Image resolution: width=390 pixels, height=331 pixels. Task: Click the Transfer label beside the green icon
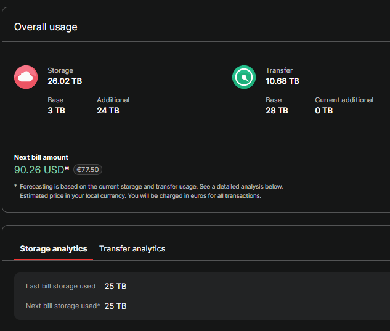(279, 70)
